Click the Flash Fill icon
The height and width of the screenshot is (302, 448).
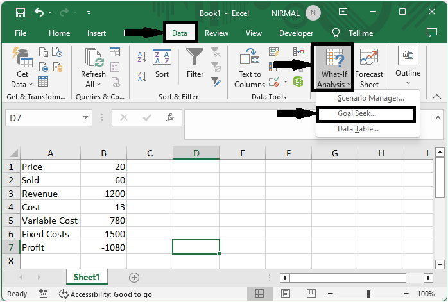(x=273, y=52)
